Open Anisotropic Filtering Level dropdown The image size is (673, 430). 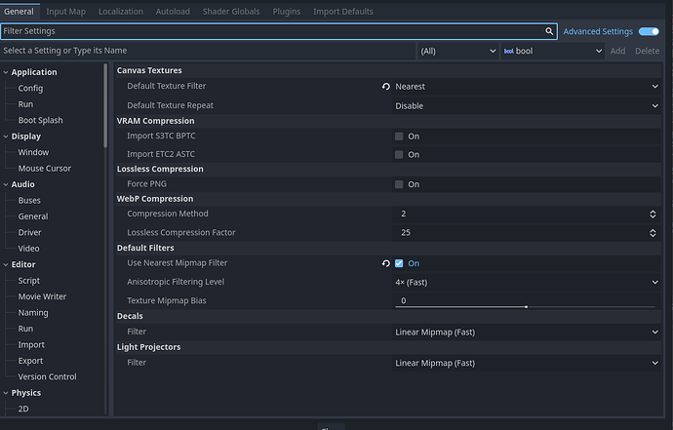(527, 283)
